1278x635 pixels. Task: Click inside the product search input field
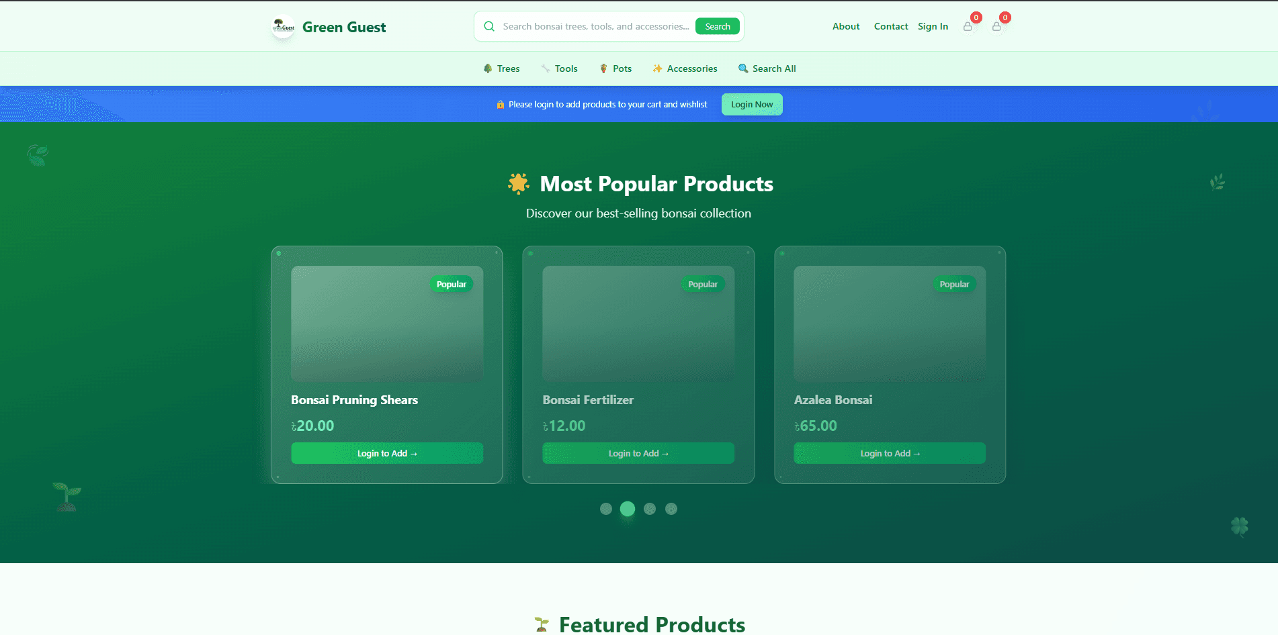(x=591, y=26)
